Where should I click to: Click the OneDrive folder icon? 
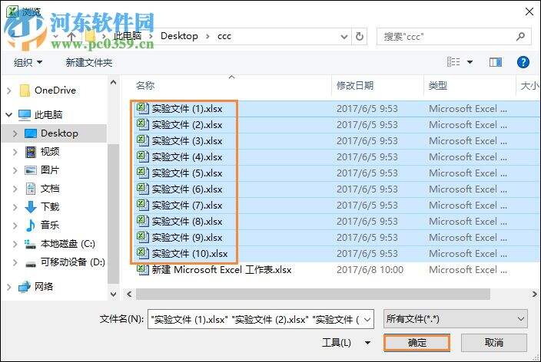(25, 90)
